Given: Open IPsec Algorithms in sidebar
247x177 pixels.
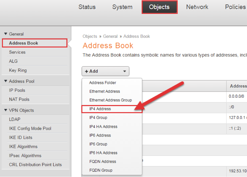Looking at the screenshot, I should tap(37, 156).
